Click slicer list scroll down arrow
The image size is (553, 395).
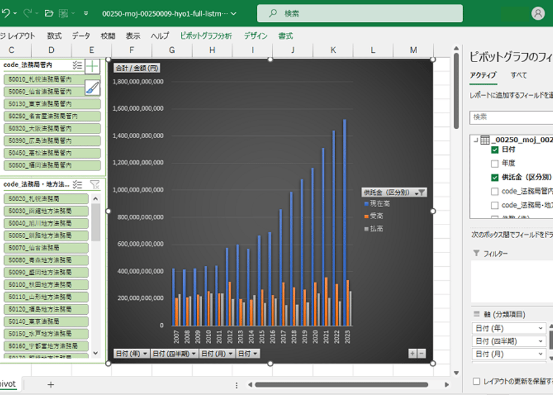(x=96, y=353)
